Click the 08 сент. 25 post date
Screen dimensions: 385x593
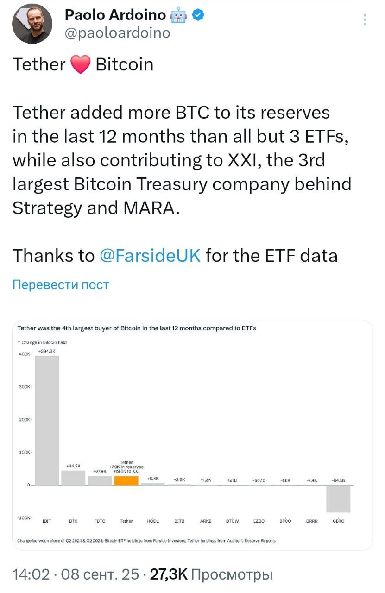click(100, 574)
